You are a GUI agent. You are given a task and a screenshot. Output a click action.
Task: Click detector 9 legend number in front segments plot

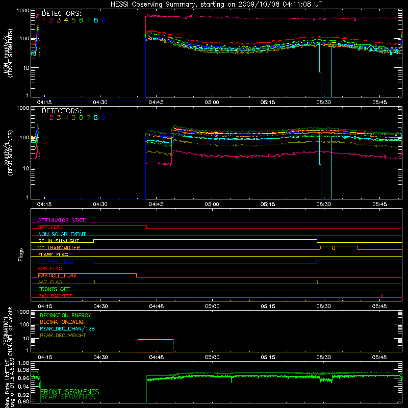pos(104,20)
